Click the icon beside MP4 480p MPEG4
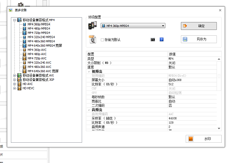Viewport: 242px width, 163px height. (24, 29)
